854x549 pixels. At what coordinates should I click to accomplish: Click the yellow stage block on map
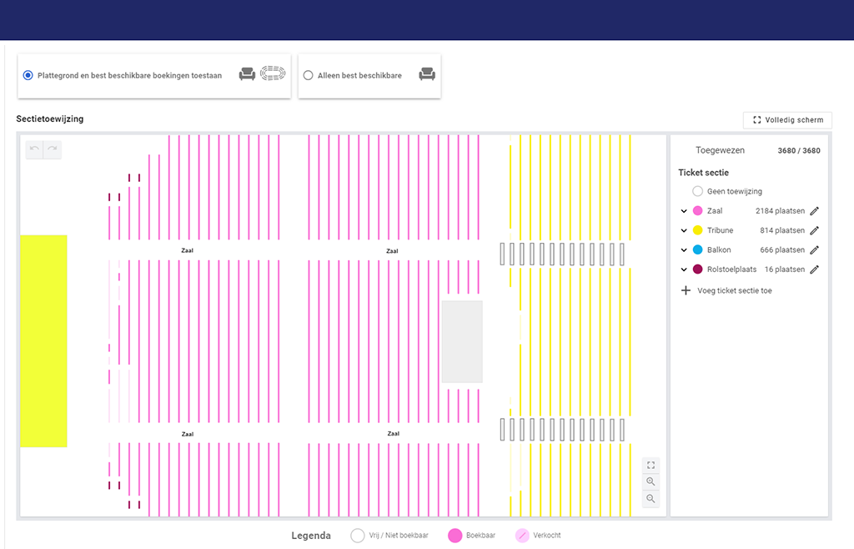[x=43, y=340]
